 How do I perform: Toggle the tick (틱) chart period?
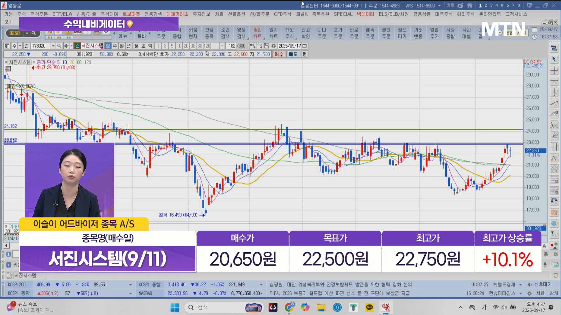click(x=150, y=46)
